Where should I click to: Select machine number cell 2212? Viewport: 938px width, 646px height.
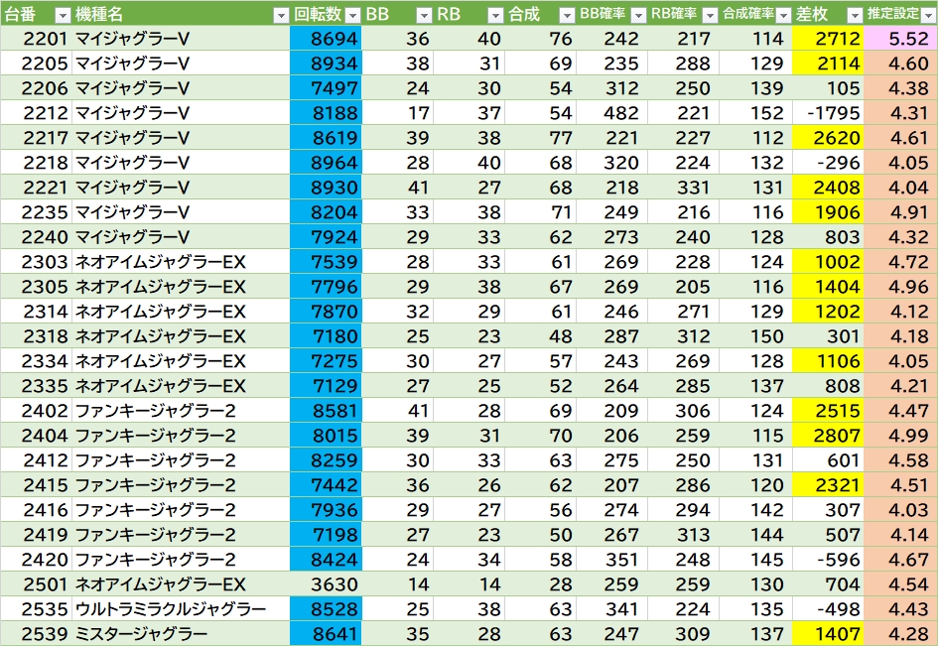pyautogui.click(x=36, y=112)
